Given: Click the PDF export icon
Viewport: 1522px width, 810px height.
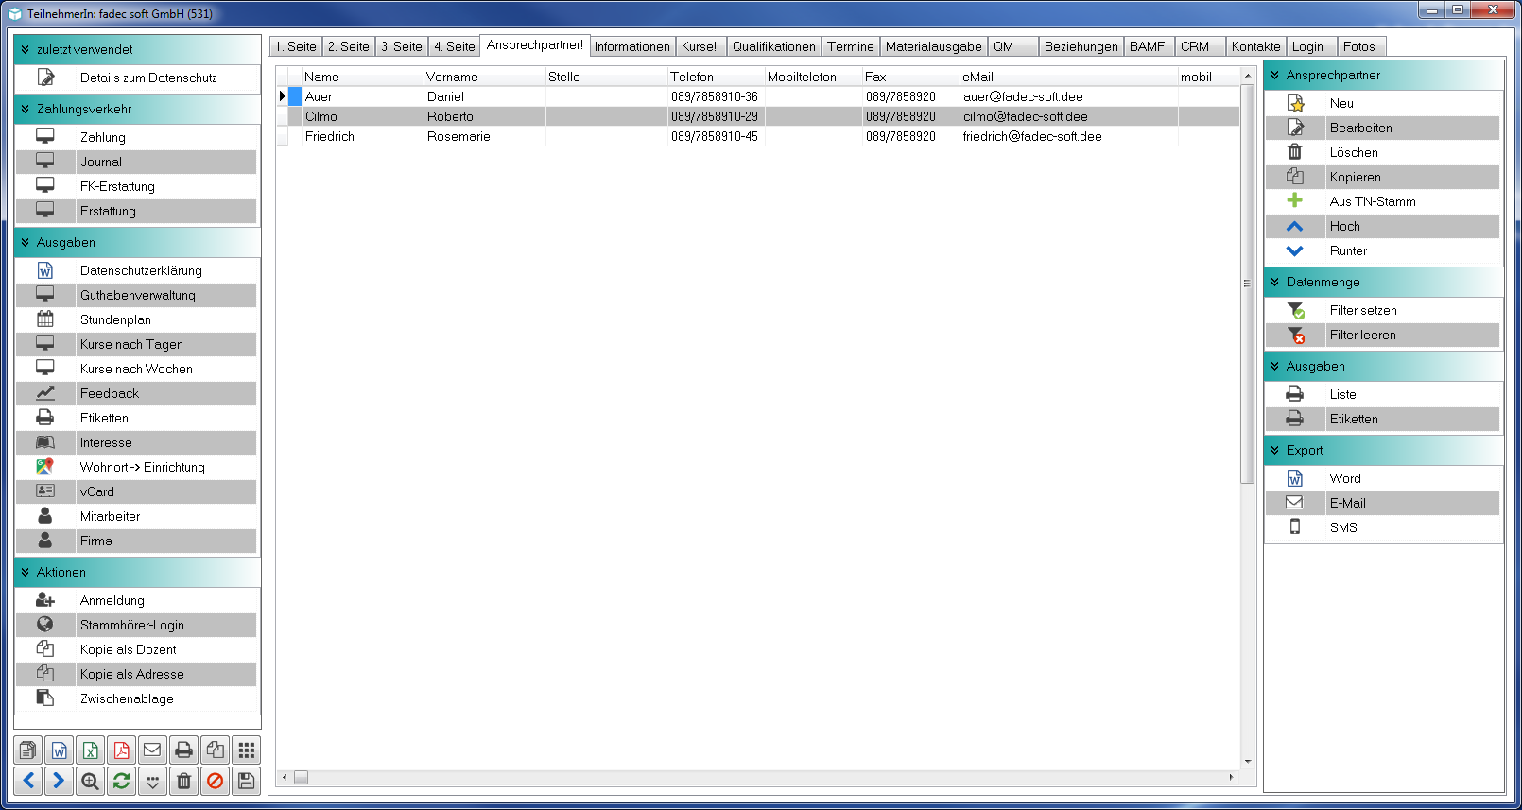Looking at the screenshot, I should 121,750.
